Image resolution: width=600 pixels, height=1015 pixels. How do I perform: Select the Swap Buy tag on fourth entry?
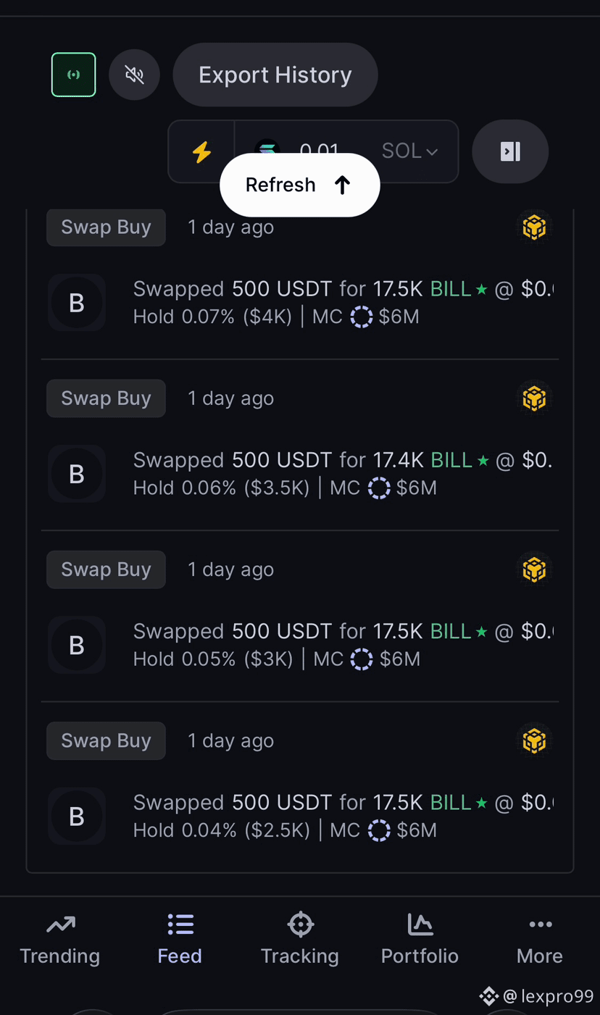coord(106,740)
